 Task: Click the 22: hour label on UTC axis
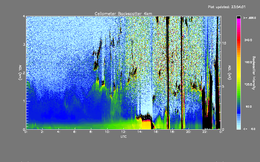[x=205, y=132]
